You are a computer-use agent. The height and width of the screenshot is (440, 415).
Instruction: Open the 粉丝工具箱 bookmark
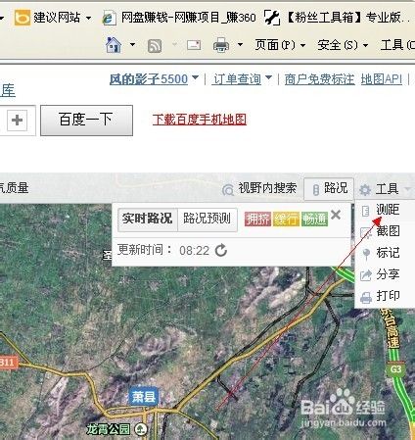pyautogui.click(x=338, y=18)
